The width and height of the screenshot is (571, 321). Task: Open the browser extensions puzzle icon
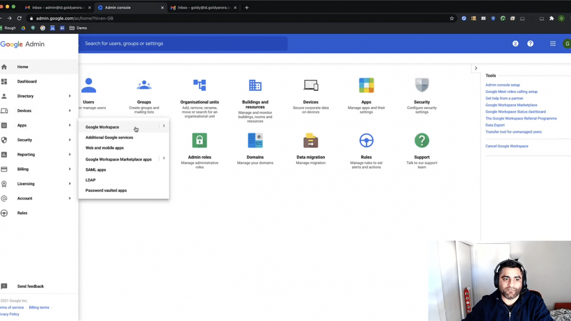(x=552, y=18)
